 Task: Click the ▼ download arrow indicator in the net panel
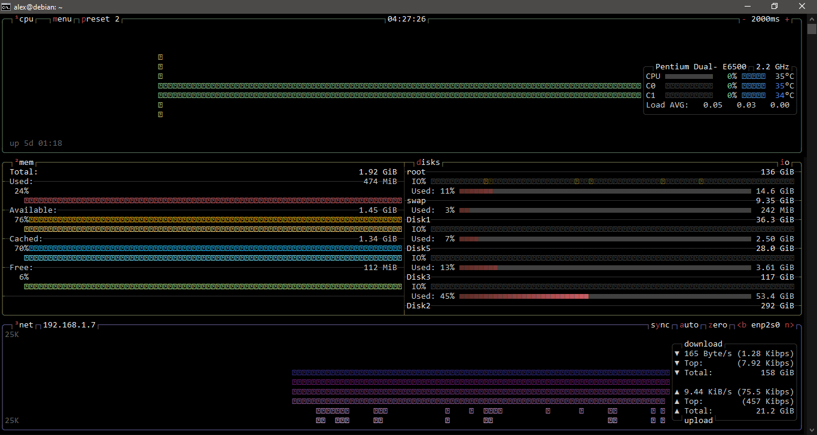pos(676,353)
